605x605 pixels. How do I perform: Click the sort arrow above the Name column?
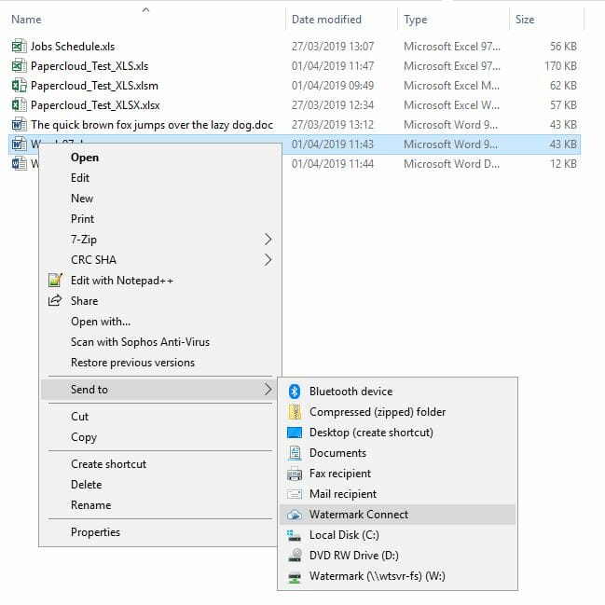pyautogui.click(x=145, y=10)
